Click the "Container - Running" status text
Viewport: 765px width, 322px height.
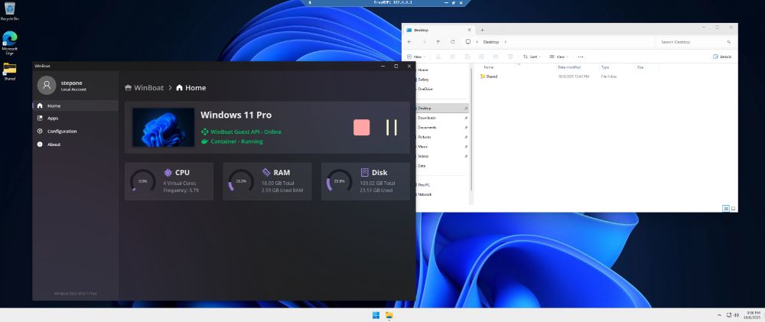point(236,141)
